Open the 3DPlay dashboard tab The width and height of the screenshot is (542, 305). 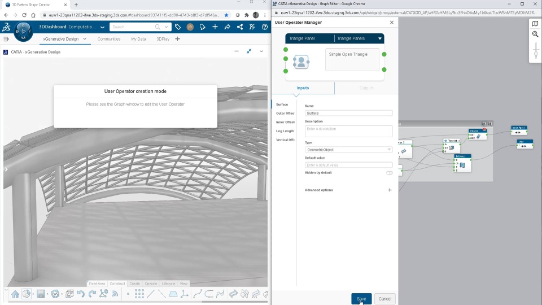(163, 39)
